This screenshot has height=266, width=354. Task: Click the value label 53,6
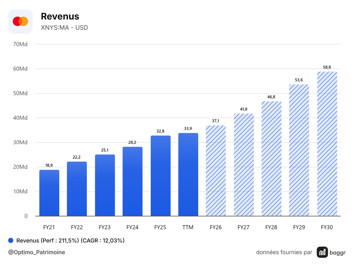(x=299, y=80)
